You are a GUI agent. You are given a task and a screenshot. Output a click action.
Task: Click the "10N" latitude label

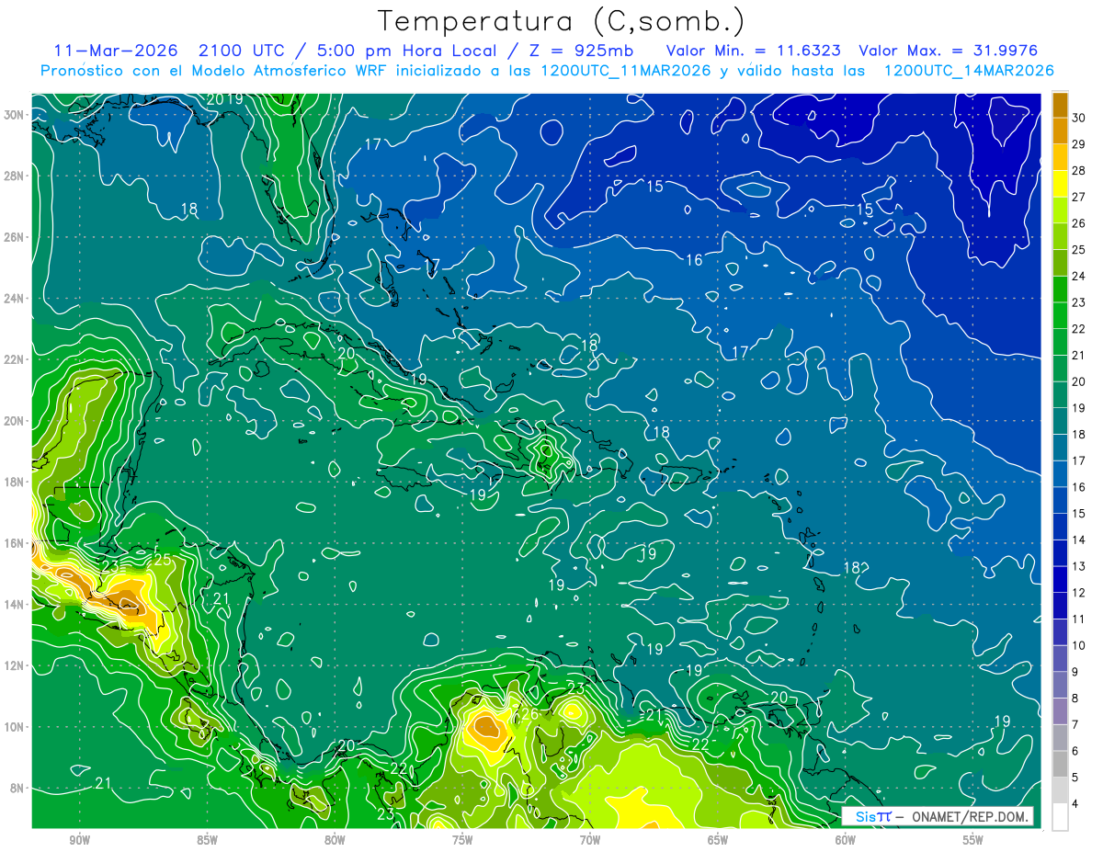coord(14,726)
